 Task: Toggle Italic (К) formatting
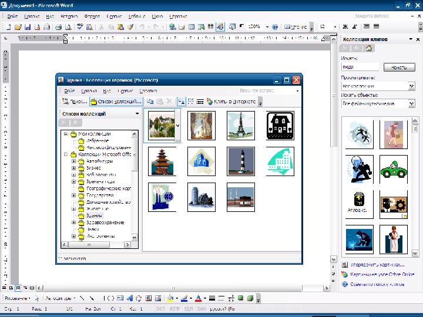[355, 26]
